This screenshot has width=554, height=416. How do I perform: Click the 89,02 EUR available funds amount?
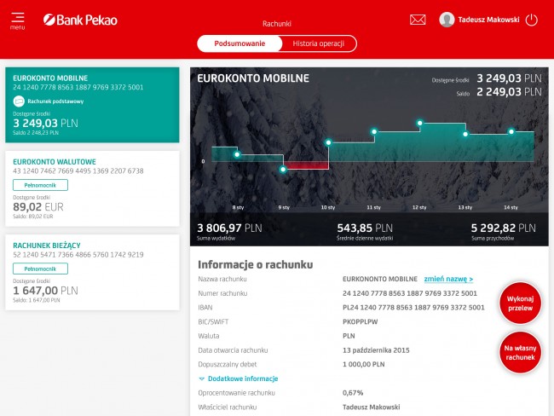click(x=38, y=207)
